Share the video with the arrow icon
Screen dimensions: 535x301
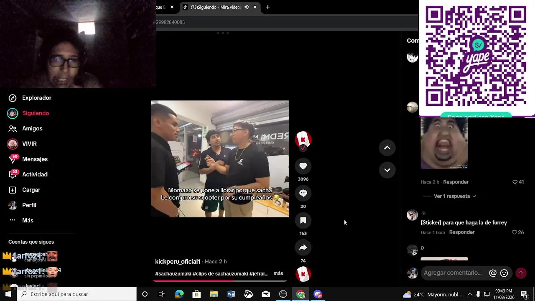[x=303, y=247]
